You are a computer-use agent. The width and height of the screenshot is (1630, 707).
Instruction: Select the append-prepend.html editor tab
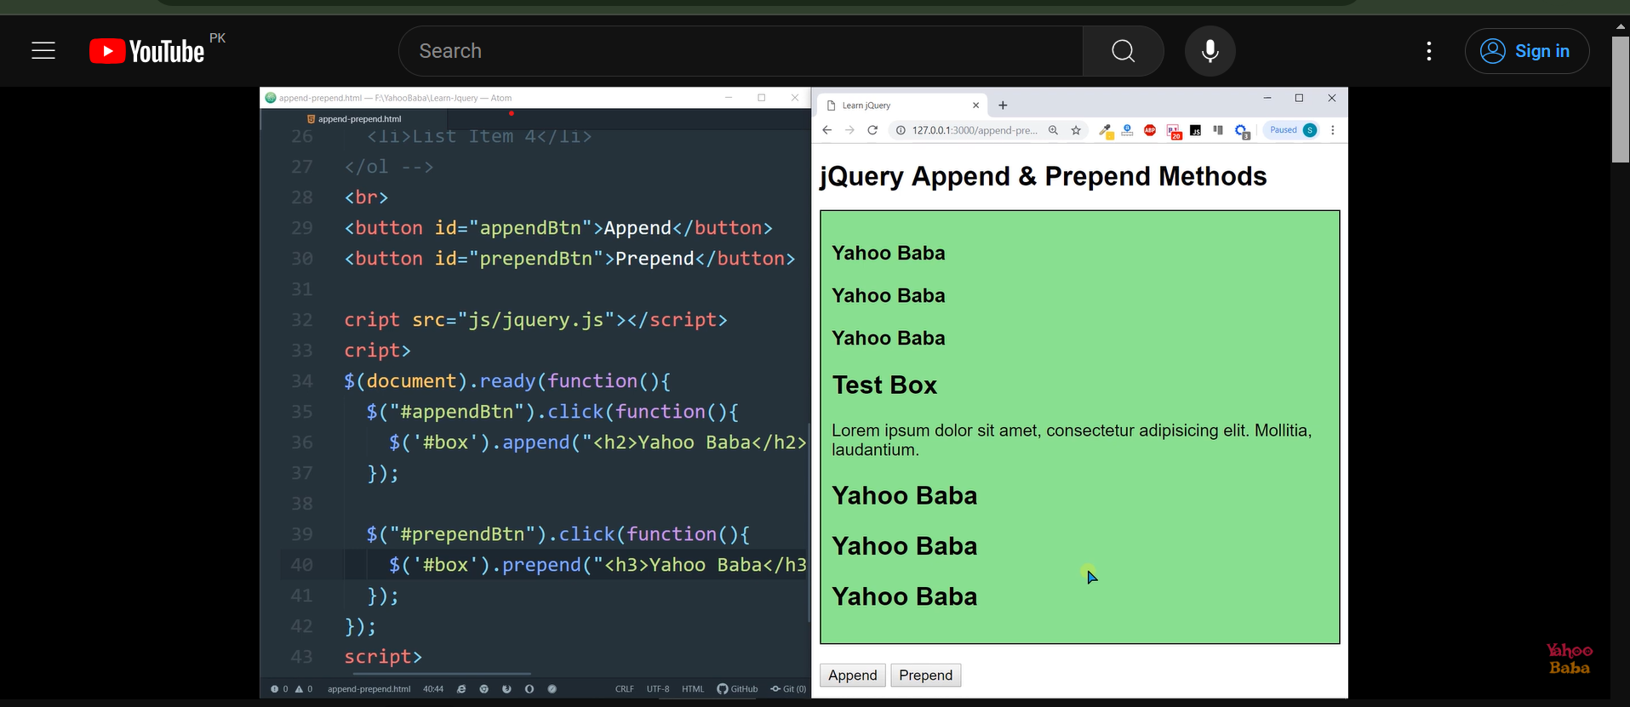coord(358,119)
